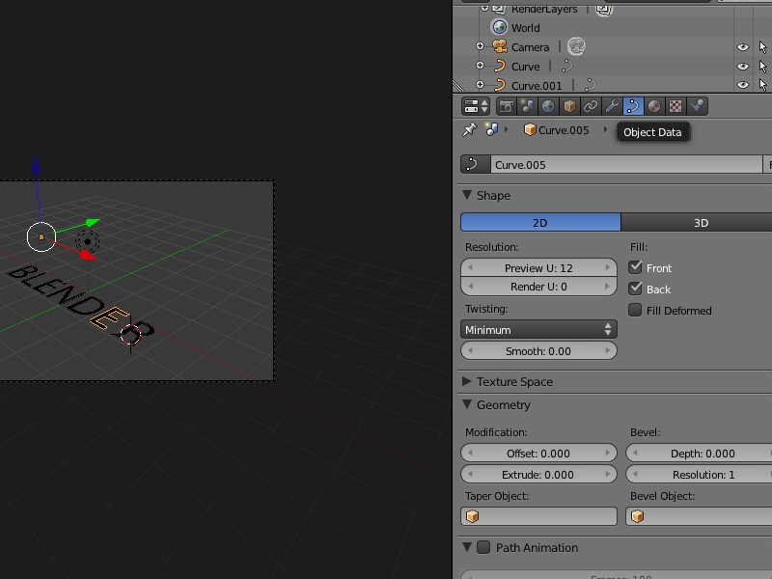The height and width of the screenshot is (579, 772).
Task: Toggle selectability arrow for Curve
Action: pyautogui.click(x=762, y=67)
